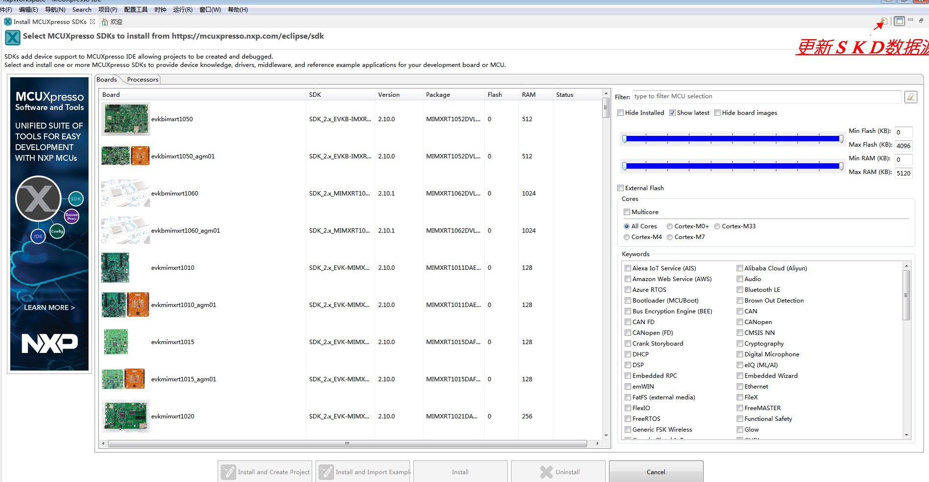Click the Install button
Viewport: 929px width, 482px height.
click(460, 472)
